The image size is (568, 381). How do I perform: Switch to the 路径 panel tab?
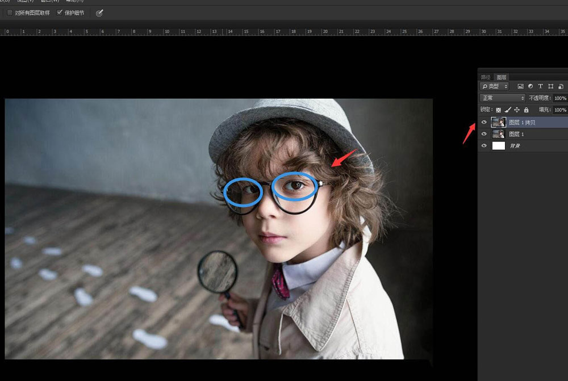tap(486, 77)
